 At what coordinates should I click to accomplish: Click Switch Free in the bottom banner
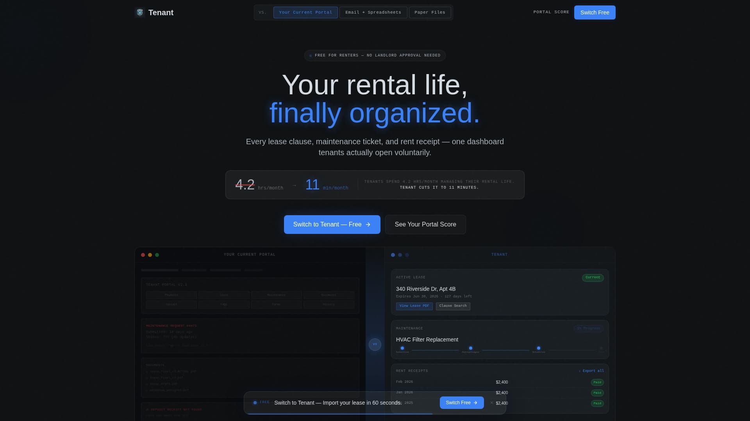click(462, 403)
